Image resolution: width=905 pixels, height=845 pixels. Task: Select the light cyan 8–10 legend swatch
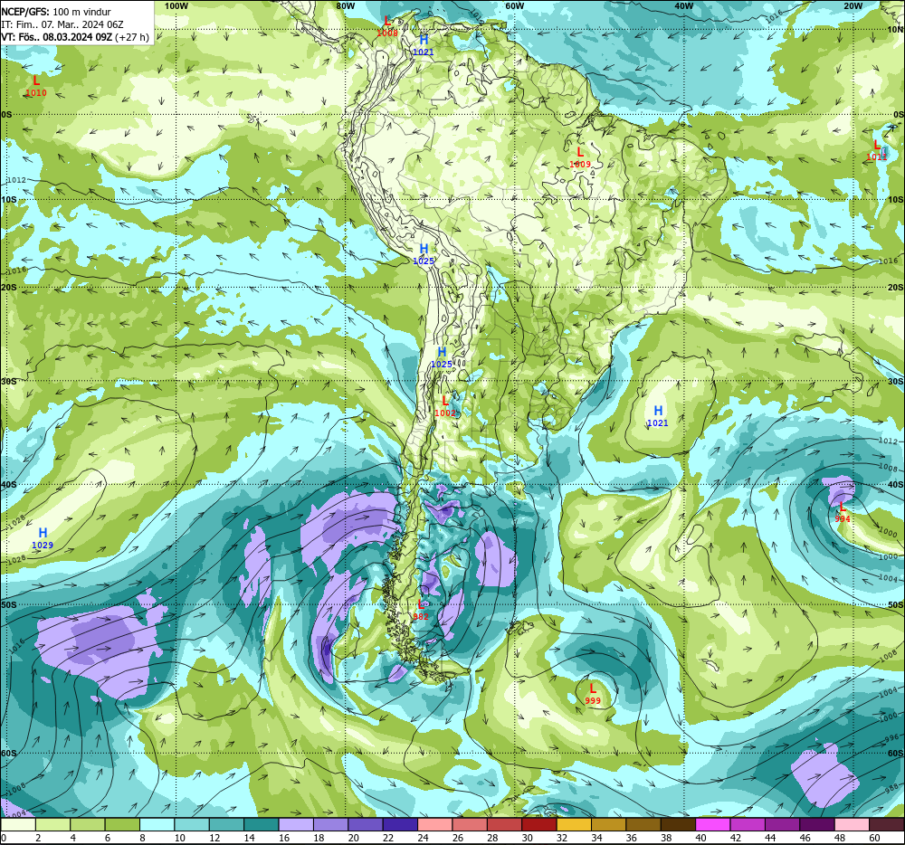pyautogui.click(x=157, y=824)
